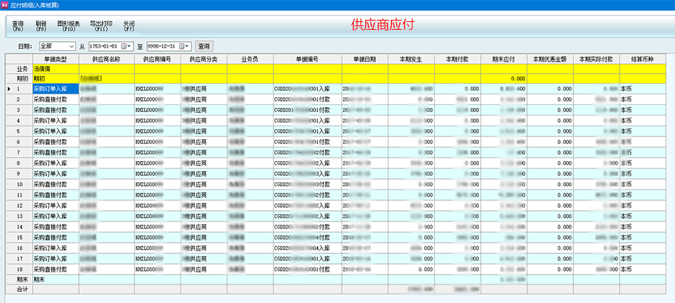Click the 查询 (F6) toolbar button
The height and width of the screenshot is (303, 675).
point(18,26)
